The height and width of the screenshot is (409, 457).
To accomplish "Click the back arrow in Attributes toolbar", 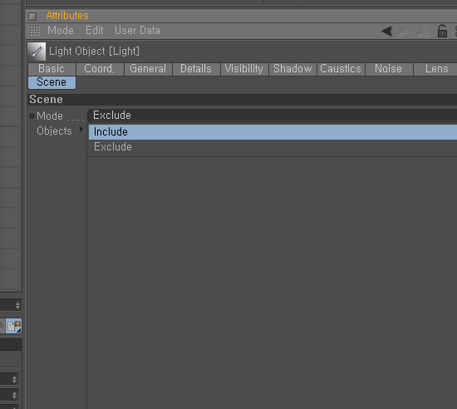I will [387, 31].
